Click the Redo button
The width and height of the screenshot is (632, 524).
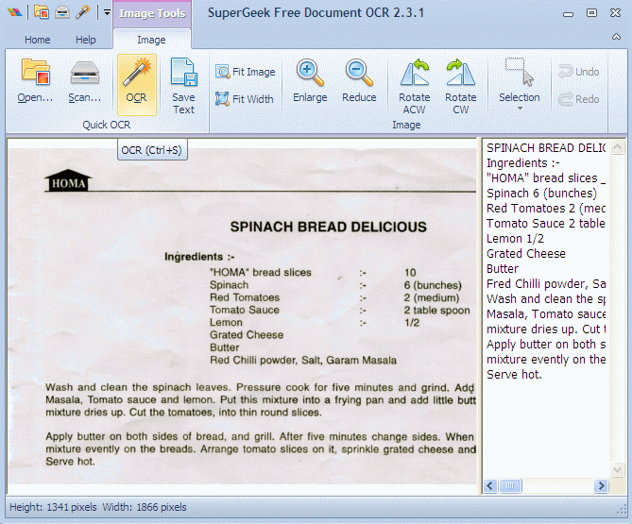(579, 99)
